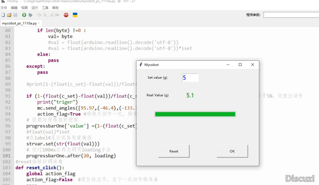The height and width of the screenshot is (185, 319).
Task: Click the Ukraine flag toolbar icon
Action: coord(75,15)
